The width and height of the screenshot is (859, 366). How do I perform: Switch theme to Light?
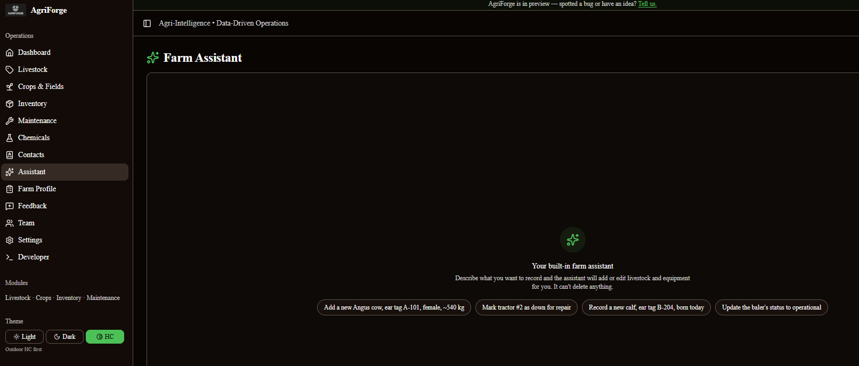click(25, 337)
